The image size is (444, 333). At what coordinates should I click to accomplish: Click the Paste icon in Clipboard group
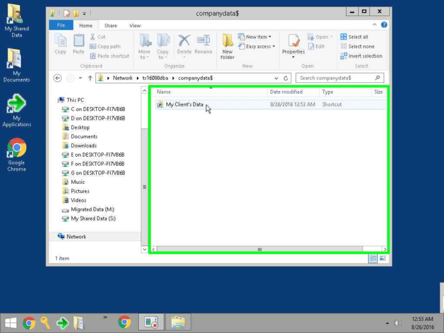coord(79,44)
